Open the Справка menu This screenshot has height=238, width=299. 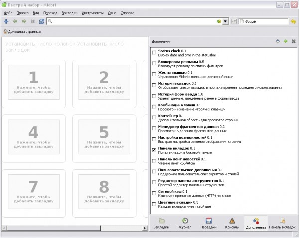tap(127, 13)
